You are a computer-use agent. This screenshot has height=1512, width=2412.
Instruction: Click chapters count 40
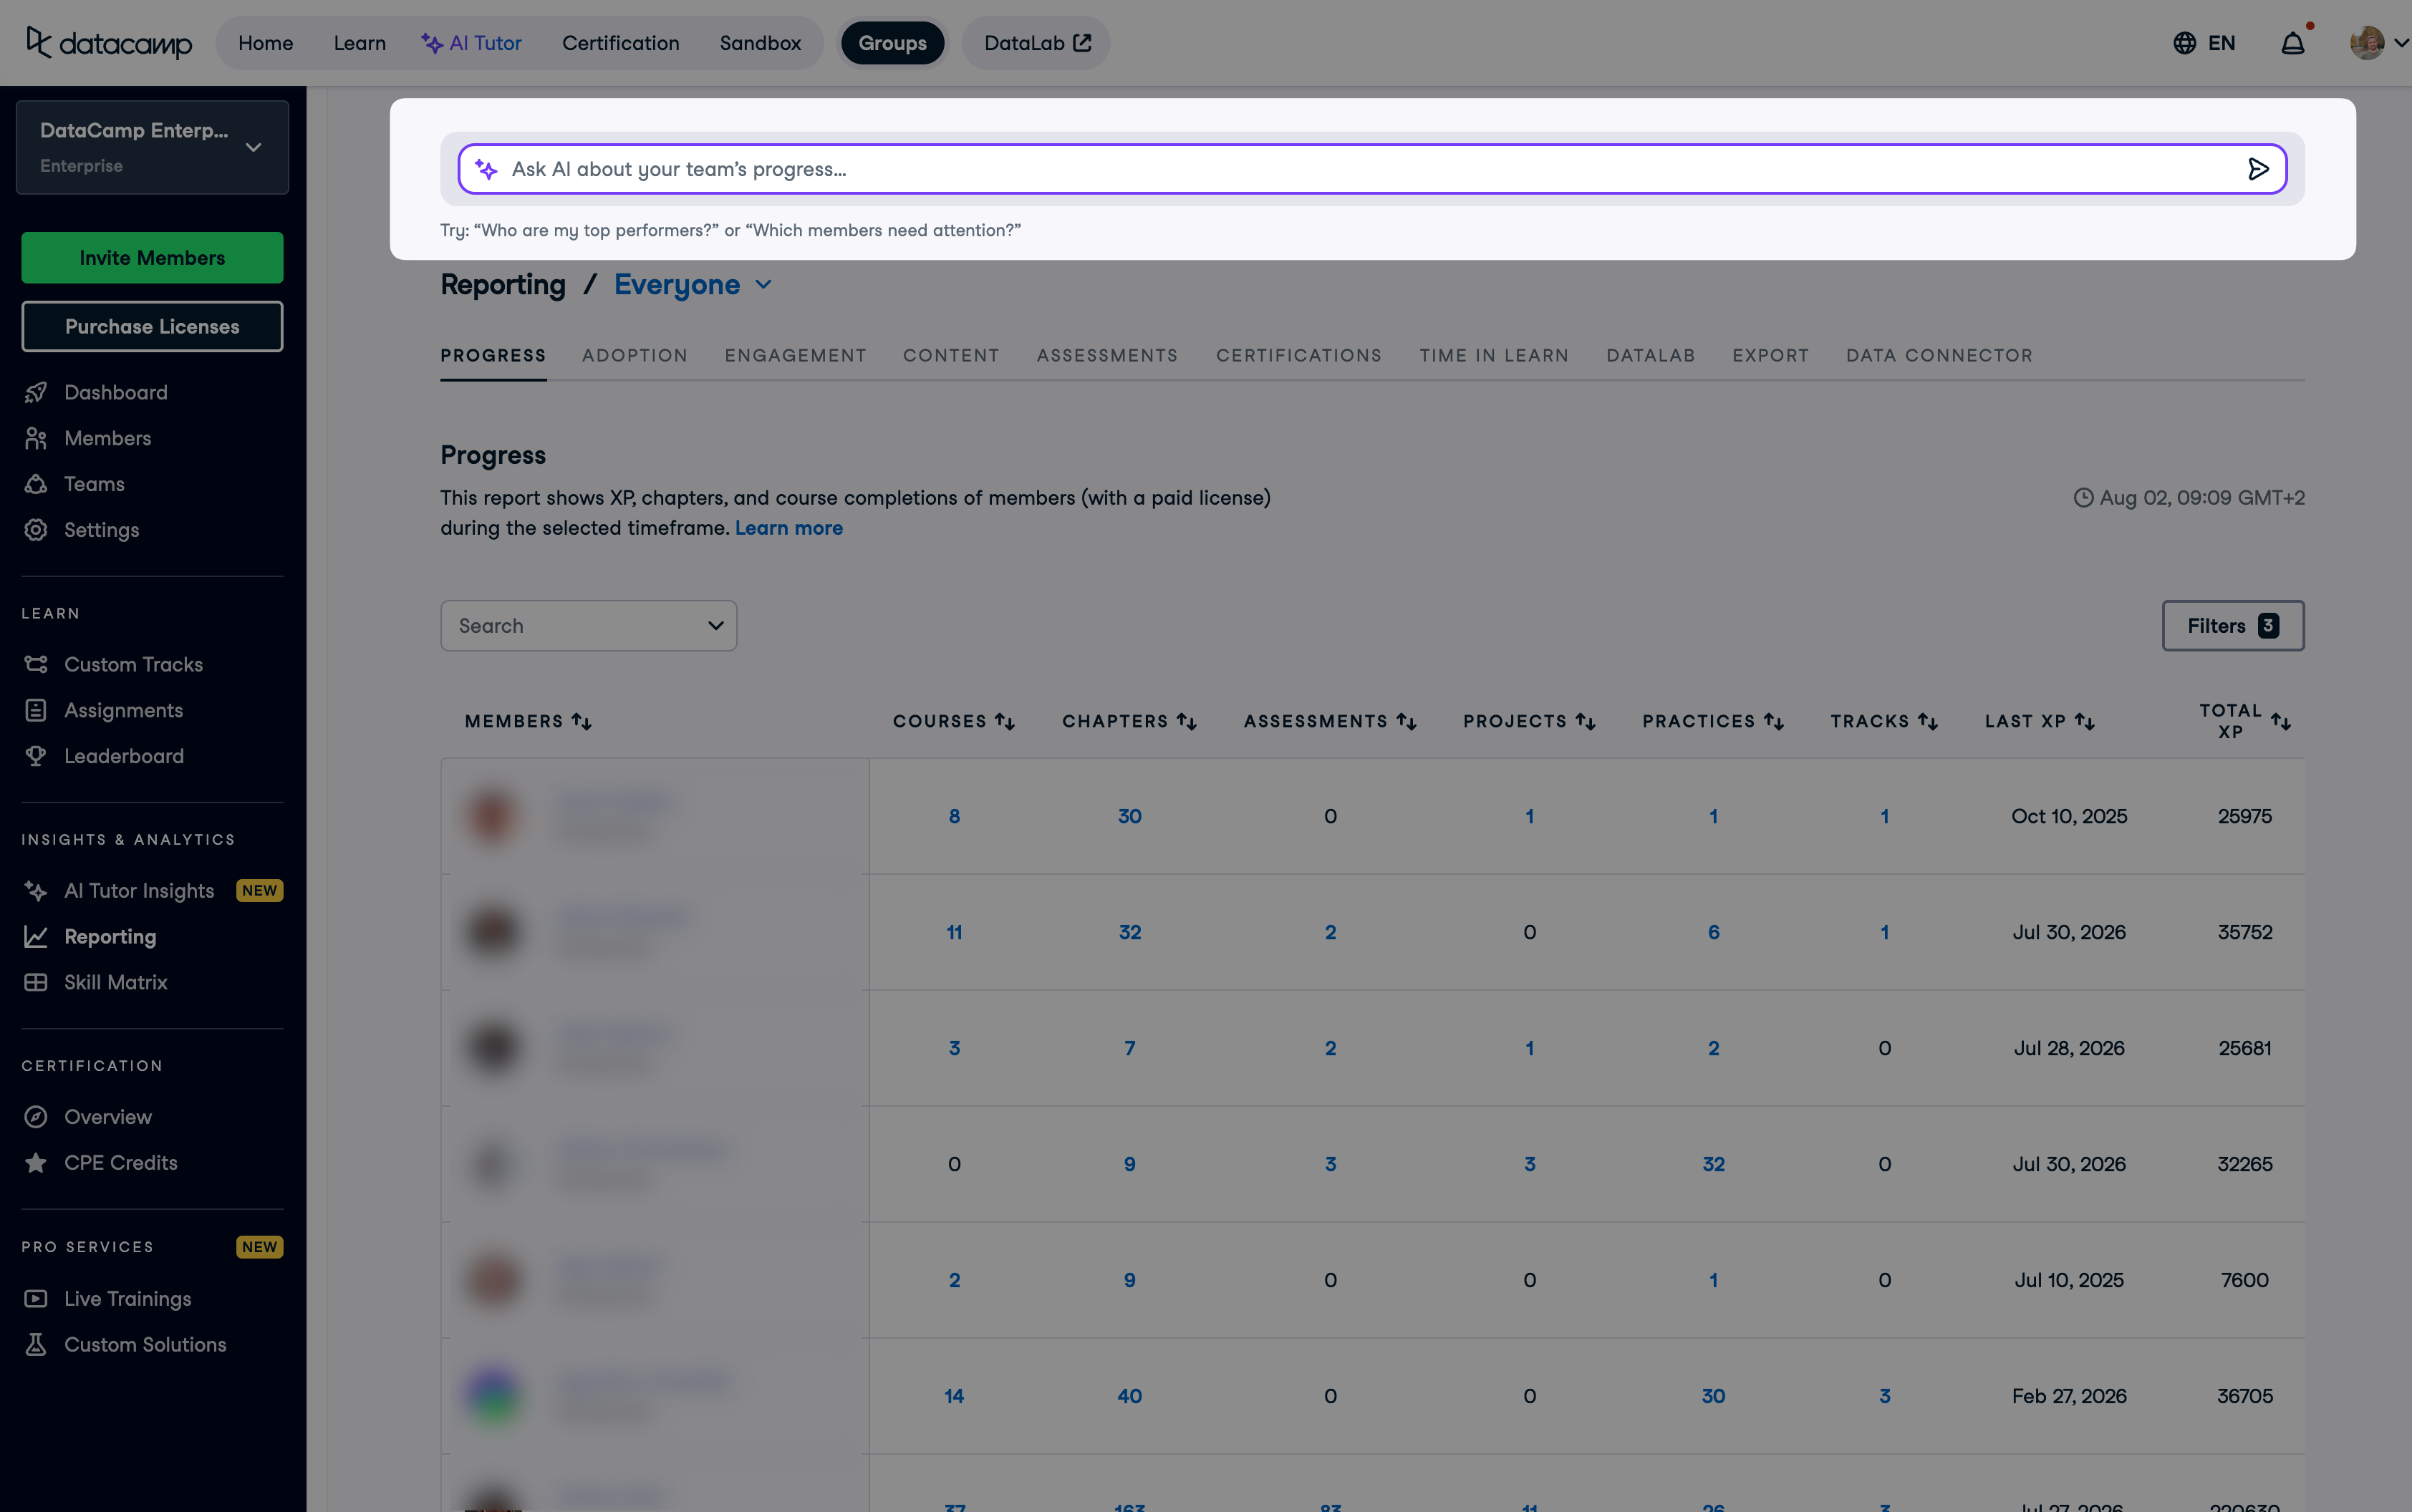1129,1396
